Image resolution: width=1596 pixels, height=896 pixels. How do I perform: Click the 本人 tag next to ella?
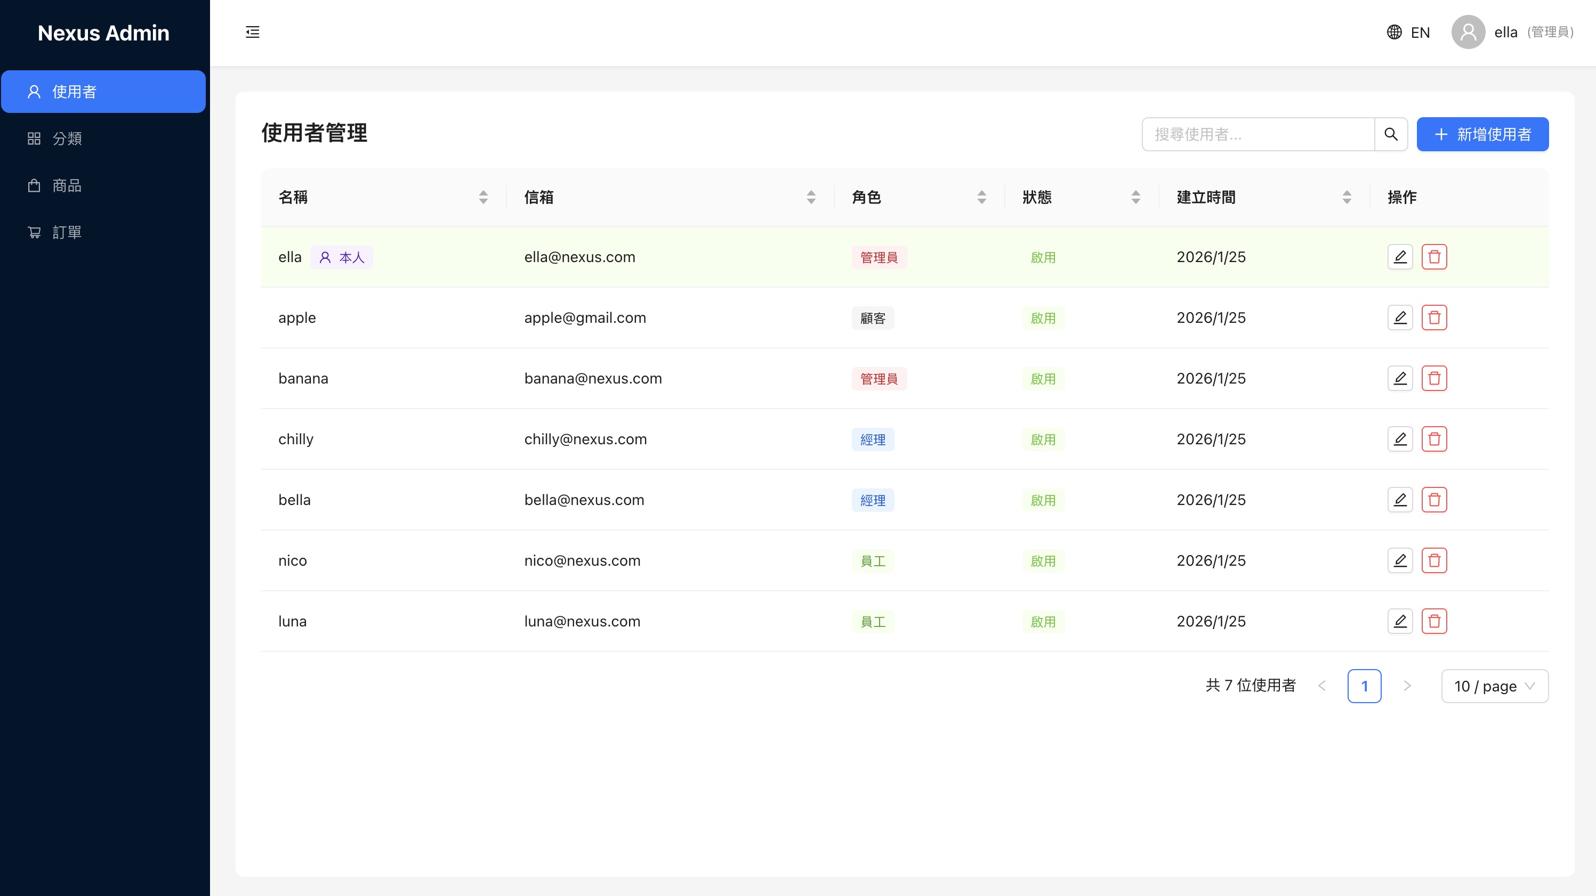pos(341,258)
